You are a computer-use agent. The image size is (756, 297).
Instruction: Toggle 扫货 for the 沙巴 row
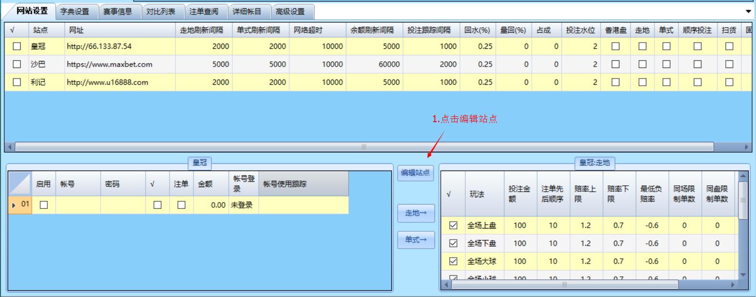pos(729,64)
